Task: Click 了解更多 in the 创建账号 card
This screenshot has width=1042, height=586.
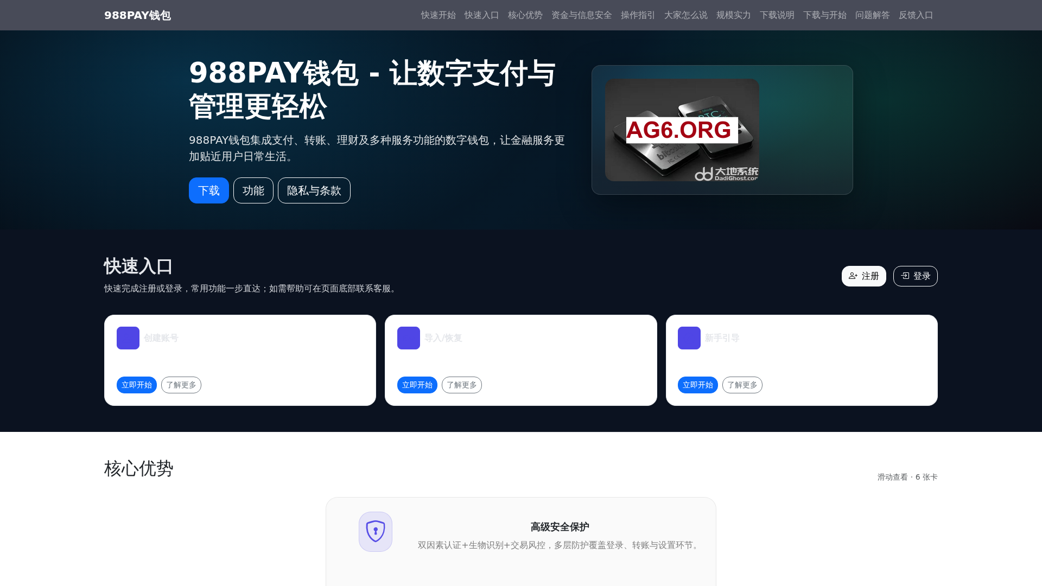Action: (181, 385)
